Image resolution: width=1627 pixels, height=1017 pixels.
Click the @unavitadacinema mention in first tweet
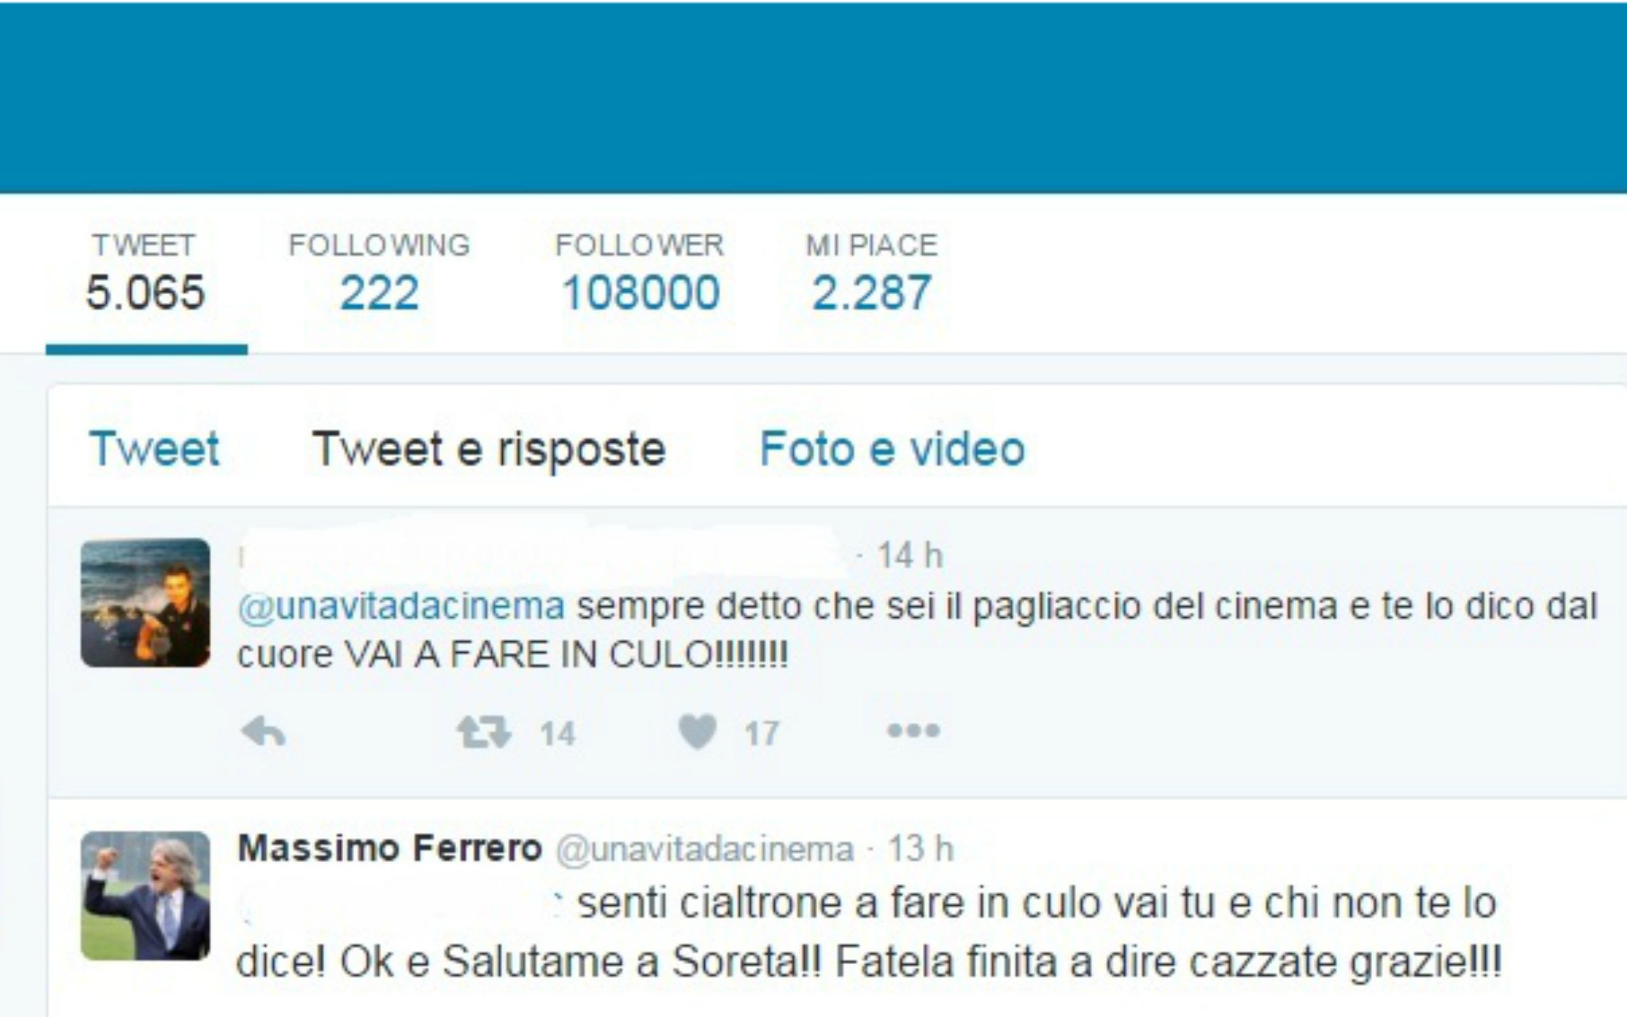tap(402, 606)
